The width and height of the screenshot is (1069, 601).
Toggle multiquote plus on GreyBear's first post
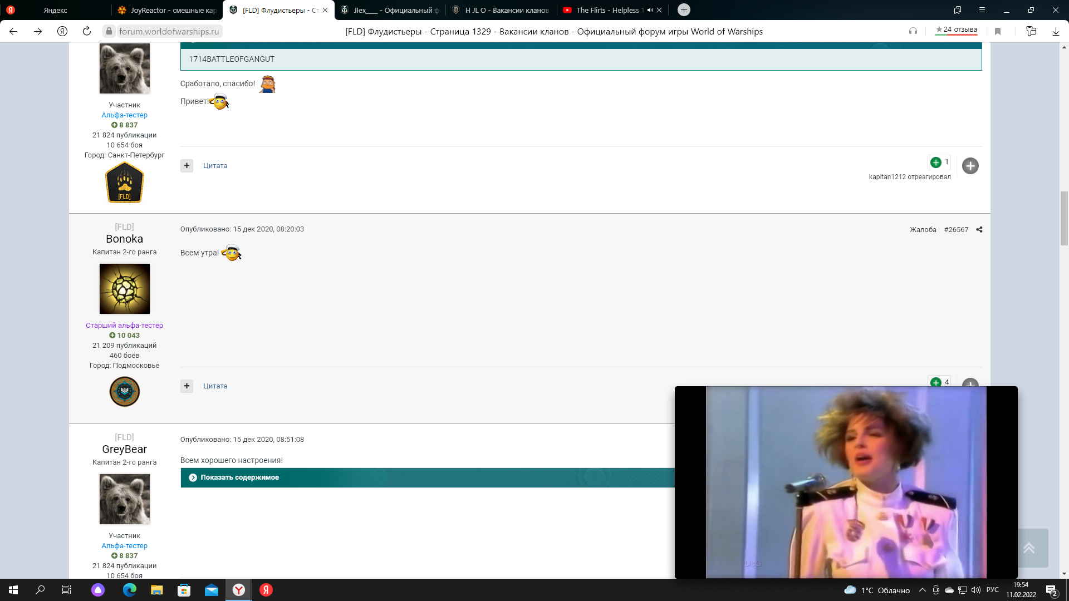click(187, 165)
